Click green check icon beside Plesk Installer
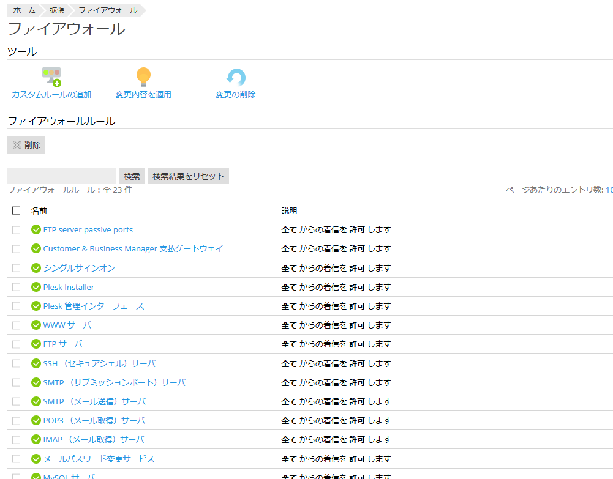This screenshot has width=613, height=479. click(x=36, y=287)
